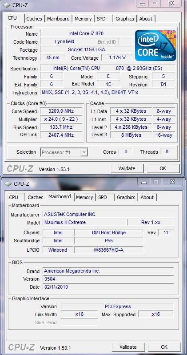Click the Name field 'Intel Core i7 870'
This screenshot has width=187, height=355.
pos(86,34)
